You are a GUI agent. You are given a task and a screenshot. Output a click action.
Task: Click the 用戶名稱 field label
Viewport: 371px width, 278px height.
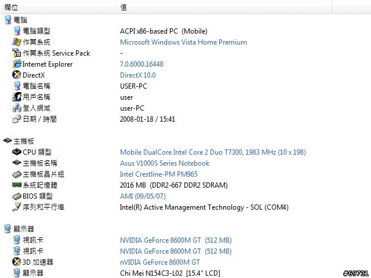coord(37,97)
